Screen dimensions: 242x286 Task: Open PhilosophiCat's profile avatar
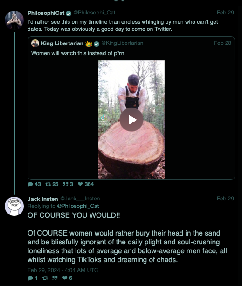pyautogui.click(x=14, y=20)
